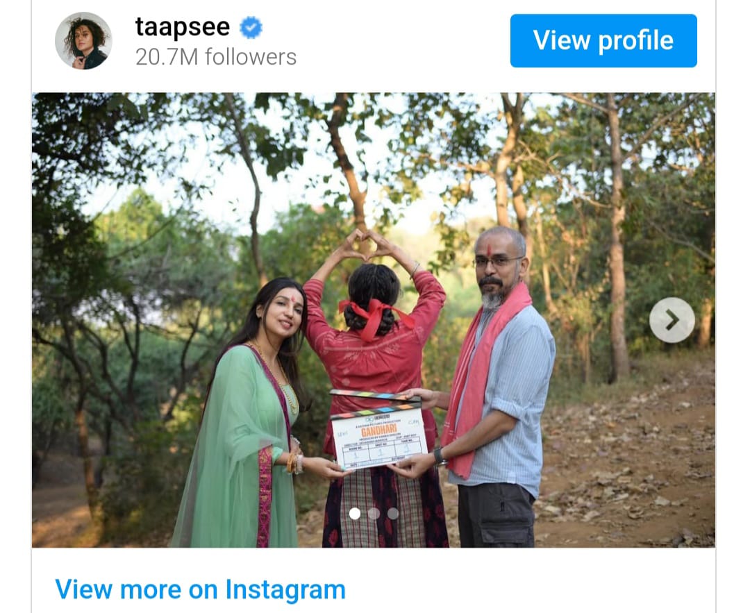750x613 pixels.
Task: Select the first carousel dot indicator
Action: [355, 514]
